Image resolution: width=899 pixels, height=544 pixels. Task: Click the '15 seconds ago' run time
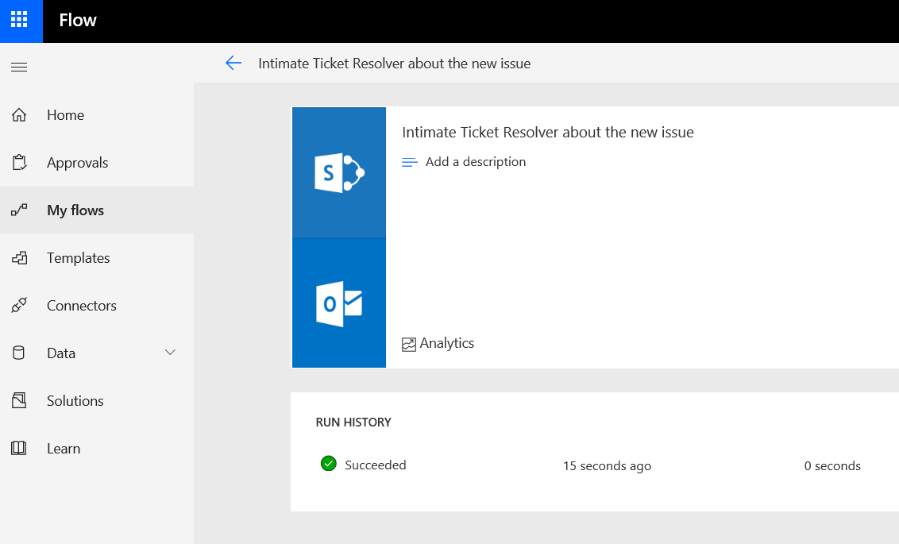click(x=608, y=466)
